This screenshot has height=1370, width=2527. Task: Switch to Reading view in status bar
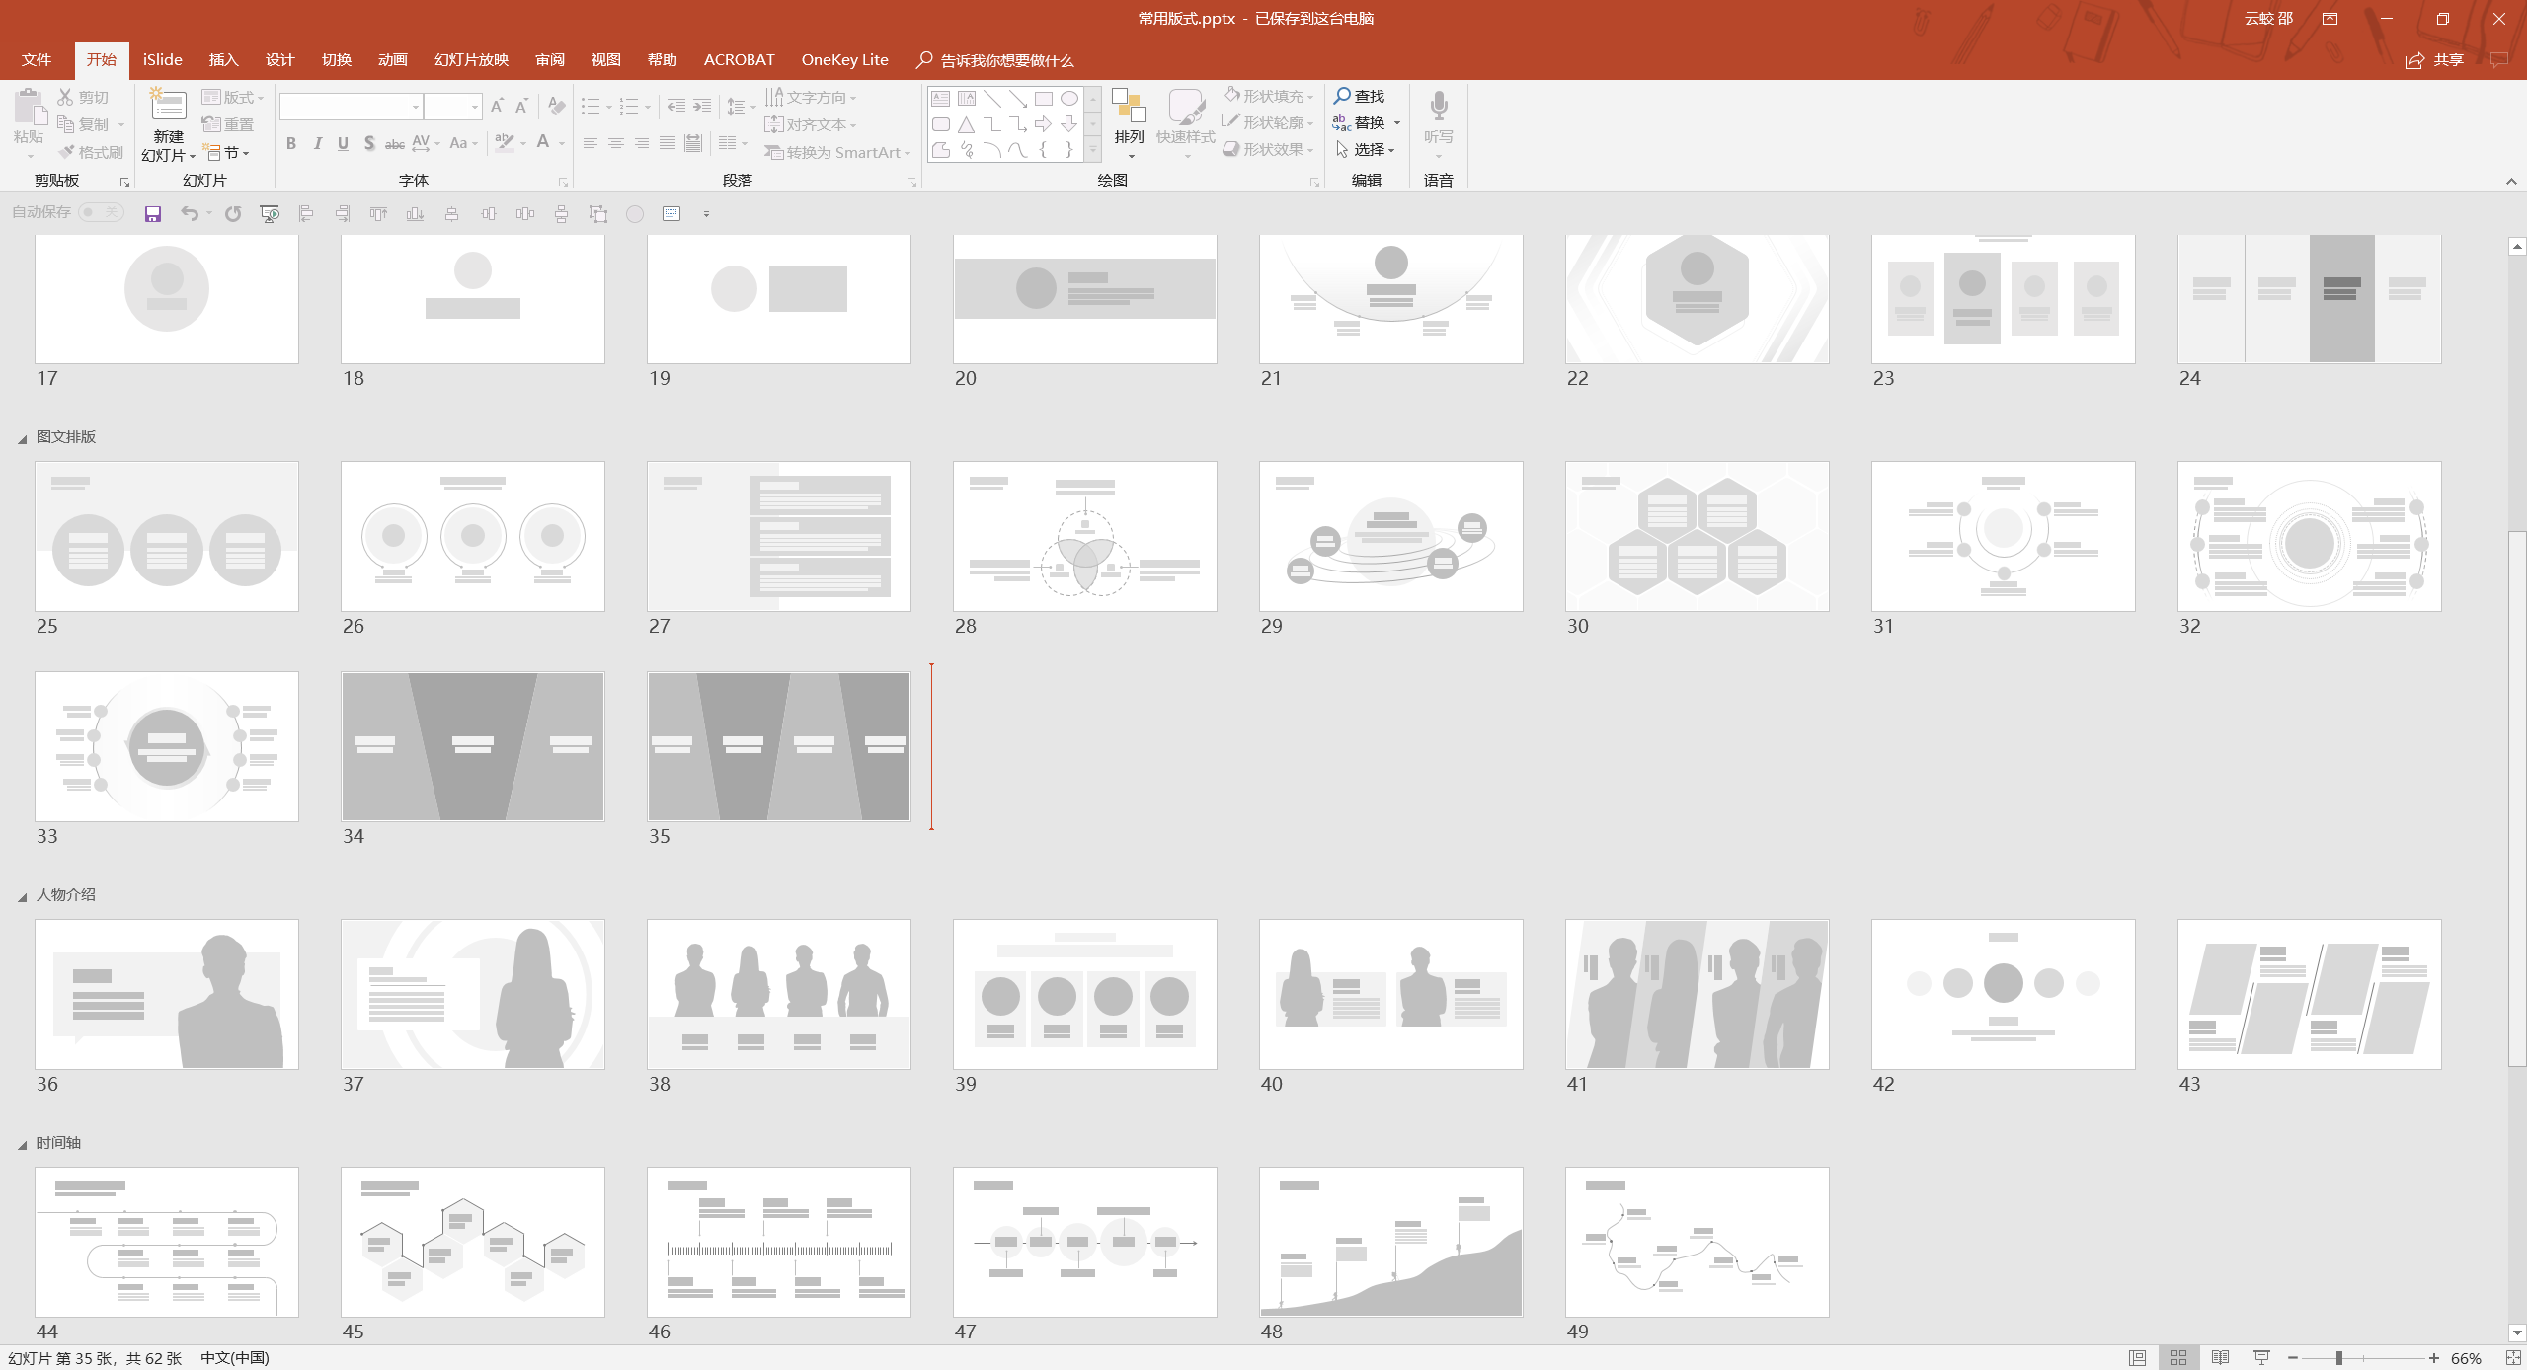coord(2220,1358)
